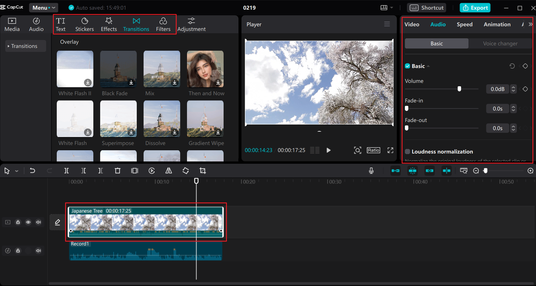
Task: Delete the selected clip with trash icon
Action: point(118,171)
